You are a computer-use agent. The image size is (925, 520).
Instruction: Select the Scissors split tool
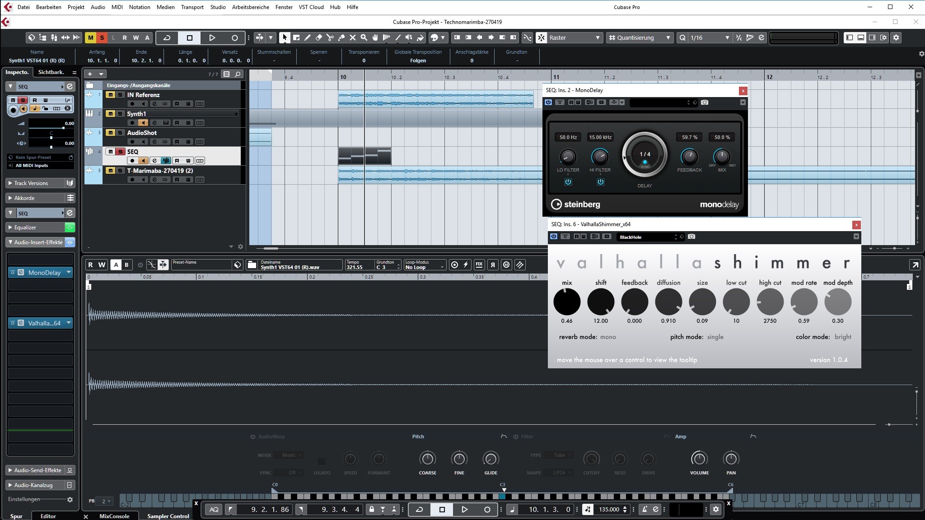[330, 37]
